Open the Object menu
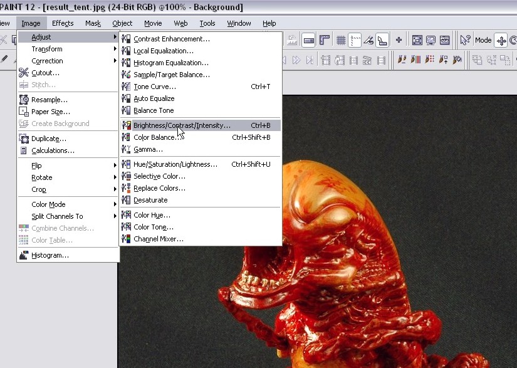 [x=122, y=23]
